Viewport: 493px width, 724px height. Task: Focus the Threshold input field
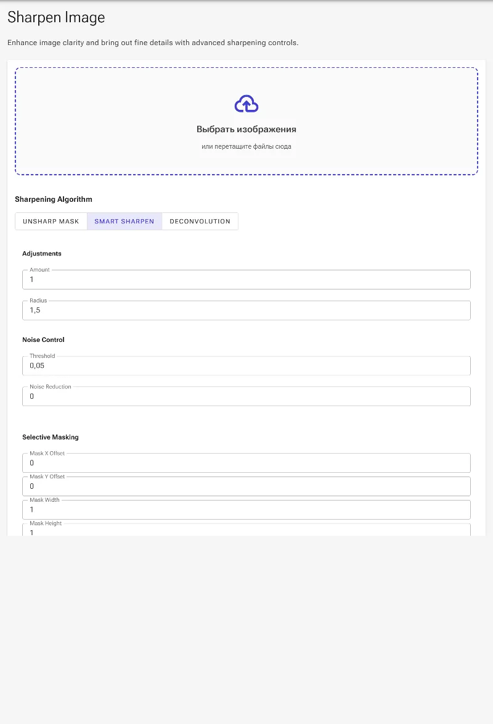(x=246, y=365)
